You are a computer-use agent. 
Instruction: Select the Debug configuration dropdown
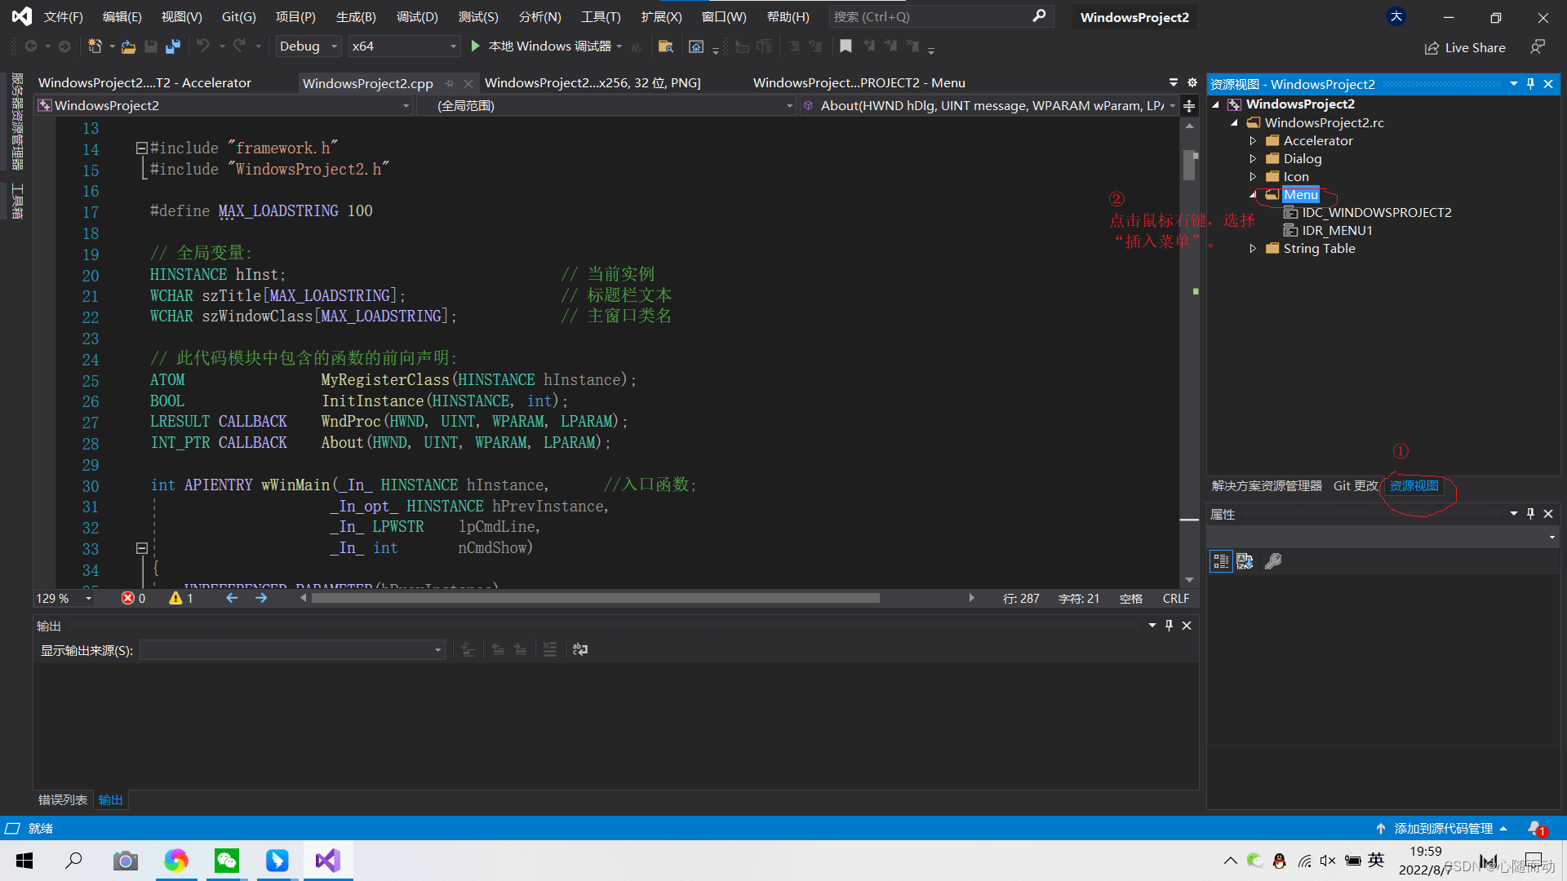click(x=310, y=45)
